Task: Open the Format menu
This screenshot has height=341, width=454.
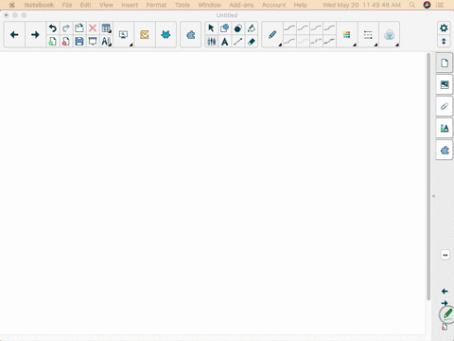Action: tap(156, 5)
